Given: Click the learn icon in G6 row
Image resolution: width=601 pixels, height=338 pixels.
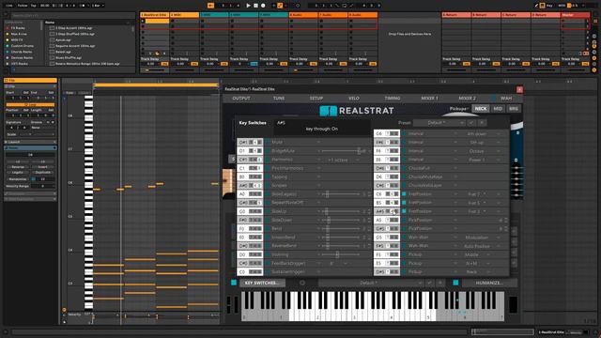Looking at the screenshot, I should click(x=387, y=133).
